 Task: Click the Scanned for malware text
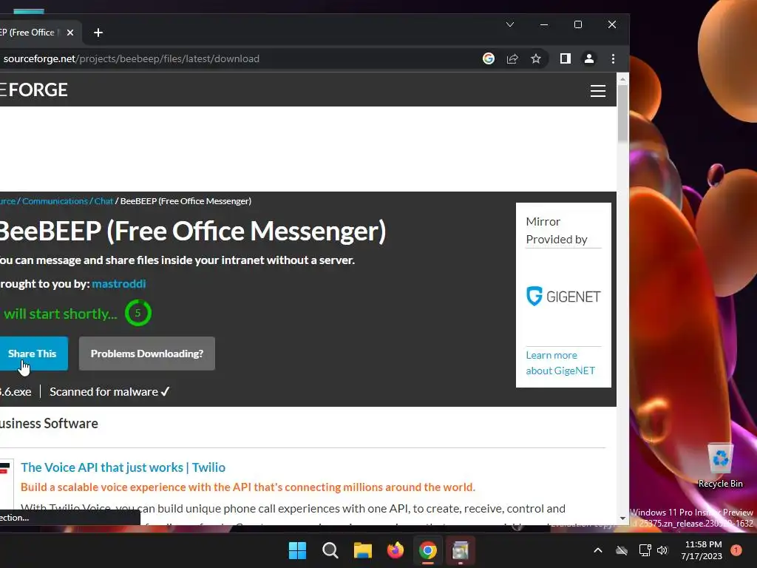tap(109, 392)
